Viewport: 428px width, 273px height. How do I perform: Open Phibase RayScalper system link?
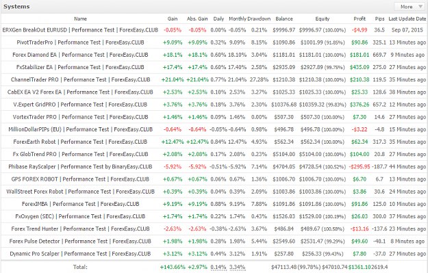[x=80, y=167]
